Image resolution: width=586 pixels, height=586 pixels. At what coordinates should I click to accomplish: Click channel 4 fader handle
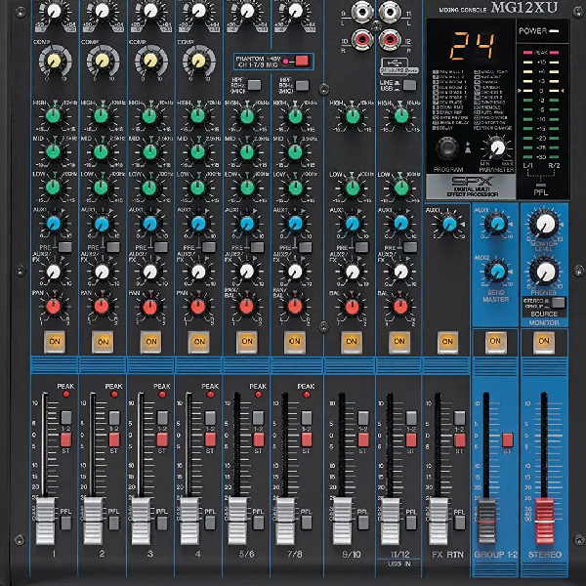click(x=189, y=521)
